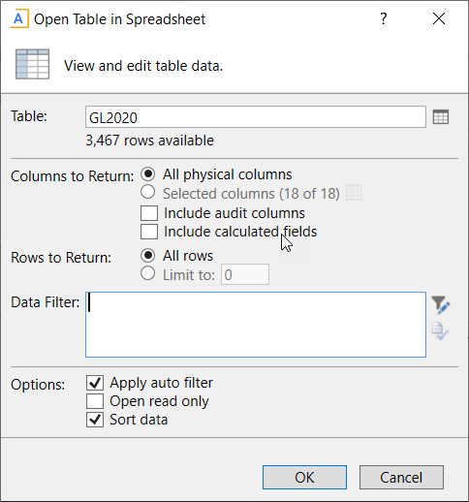Click the Cancel button
Image resolution: width=469 pixels, height=502 pixels.
tap(401, 477)
